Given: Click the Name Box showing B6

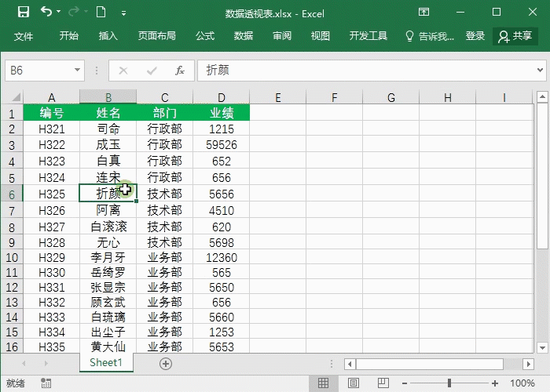Looking at the screenshot, I should click(39, 71).
